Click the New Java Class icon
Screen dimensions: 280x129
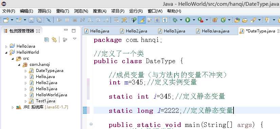223,20
